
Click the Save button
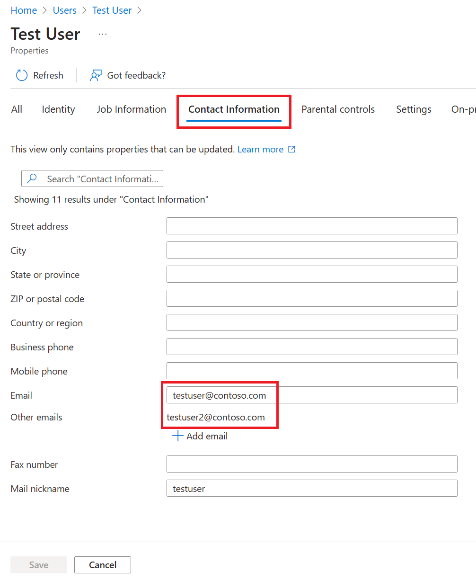click(39, 565)
